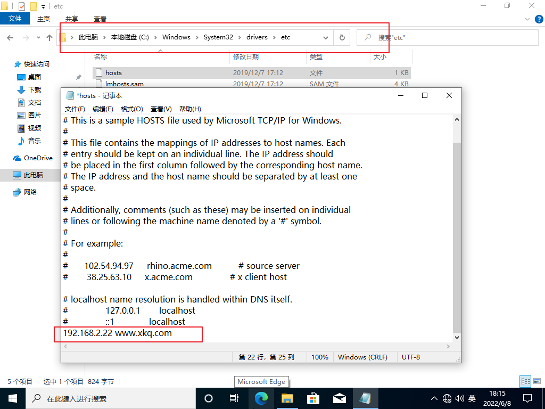Open Microsoft Edge from the taskbar
Image resolution: width=545 pixels, height=409 pixels.
261,398
